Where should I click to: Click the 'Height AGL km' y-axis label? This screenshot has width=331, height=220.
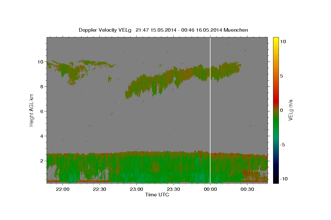pos(31,110)
